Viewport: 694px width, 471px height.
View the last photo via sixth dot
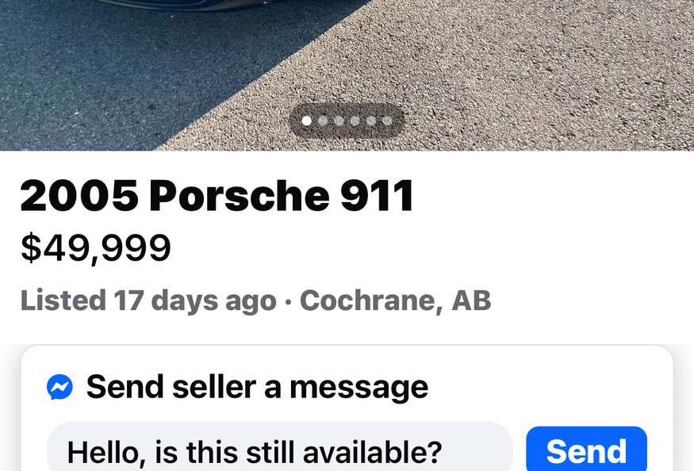tap(387, 121)
